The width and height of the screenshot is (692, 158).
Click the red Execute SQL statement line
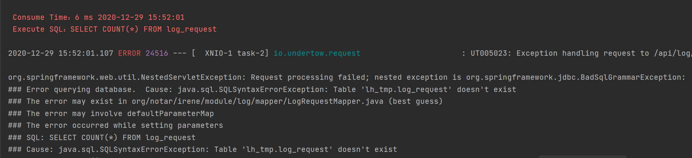click(x=115, y=29)
